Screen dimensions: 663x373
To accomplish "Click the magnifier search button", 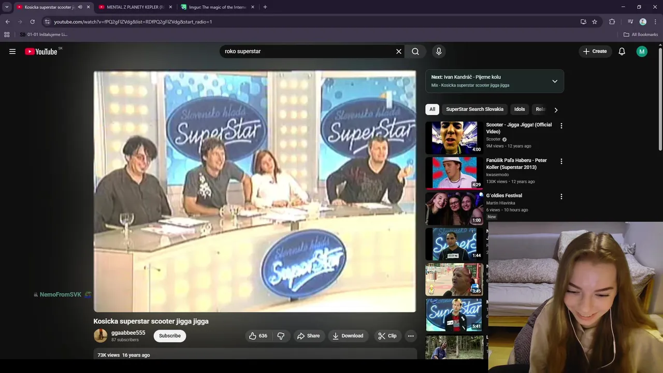I will (x=415, y=51).
